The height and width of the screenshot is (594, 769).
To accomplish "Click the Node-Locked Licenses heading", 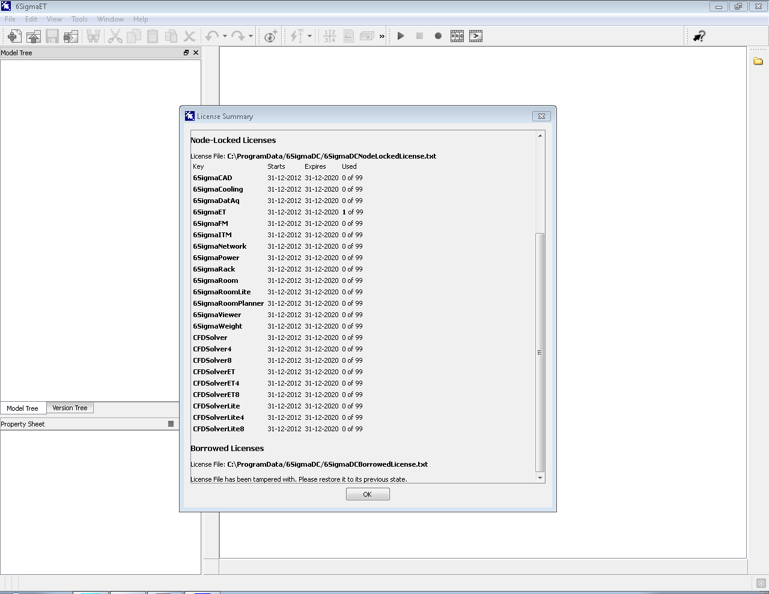I will coord(233,140).
